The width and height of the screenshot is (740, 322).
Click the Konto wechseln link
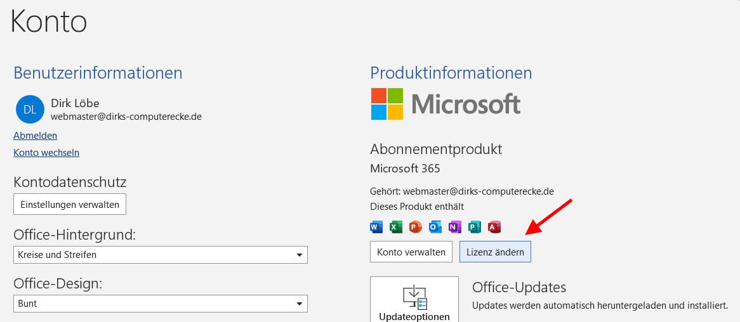click(46, 153)
